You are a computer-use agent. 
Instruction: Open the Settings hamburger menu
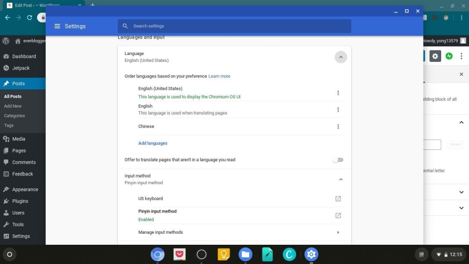(x=57, y=26)
